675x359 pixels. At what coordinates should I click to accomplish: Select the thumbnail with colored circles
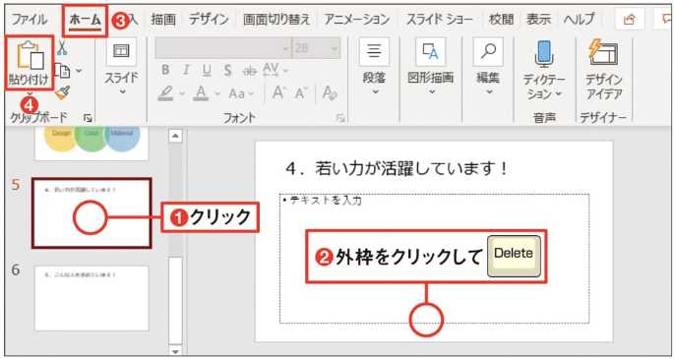[x=92, y=143]
